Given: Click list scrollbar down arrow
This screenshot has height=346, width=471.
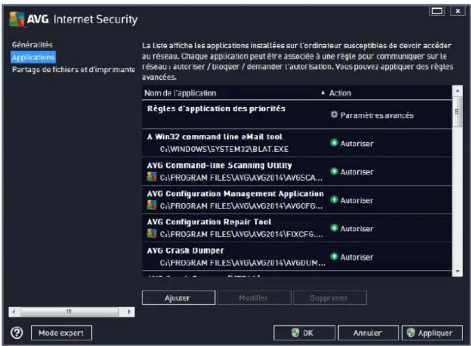Looking at the screenshot, I should [457, 271].
